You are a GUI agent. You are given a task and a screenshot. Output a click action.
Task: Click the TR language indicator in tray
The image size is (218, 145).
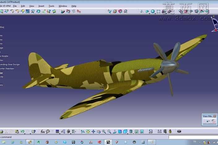[x=194, y=142]
